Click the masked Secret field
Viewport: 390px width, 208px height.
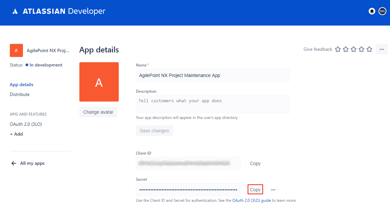(x=188, y=190)
